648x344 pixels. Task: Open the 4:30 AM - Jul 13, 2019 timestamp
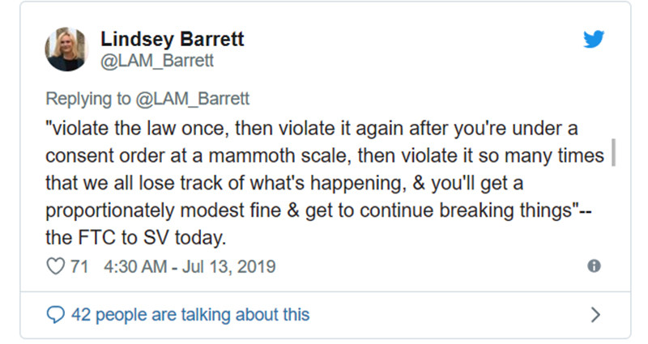190,266
